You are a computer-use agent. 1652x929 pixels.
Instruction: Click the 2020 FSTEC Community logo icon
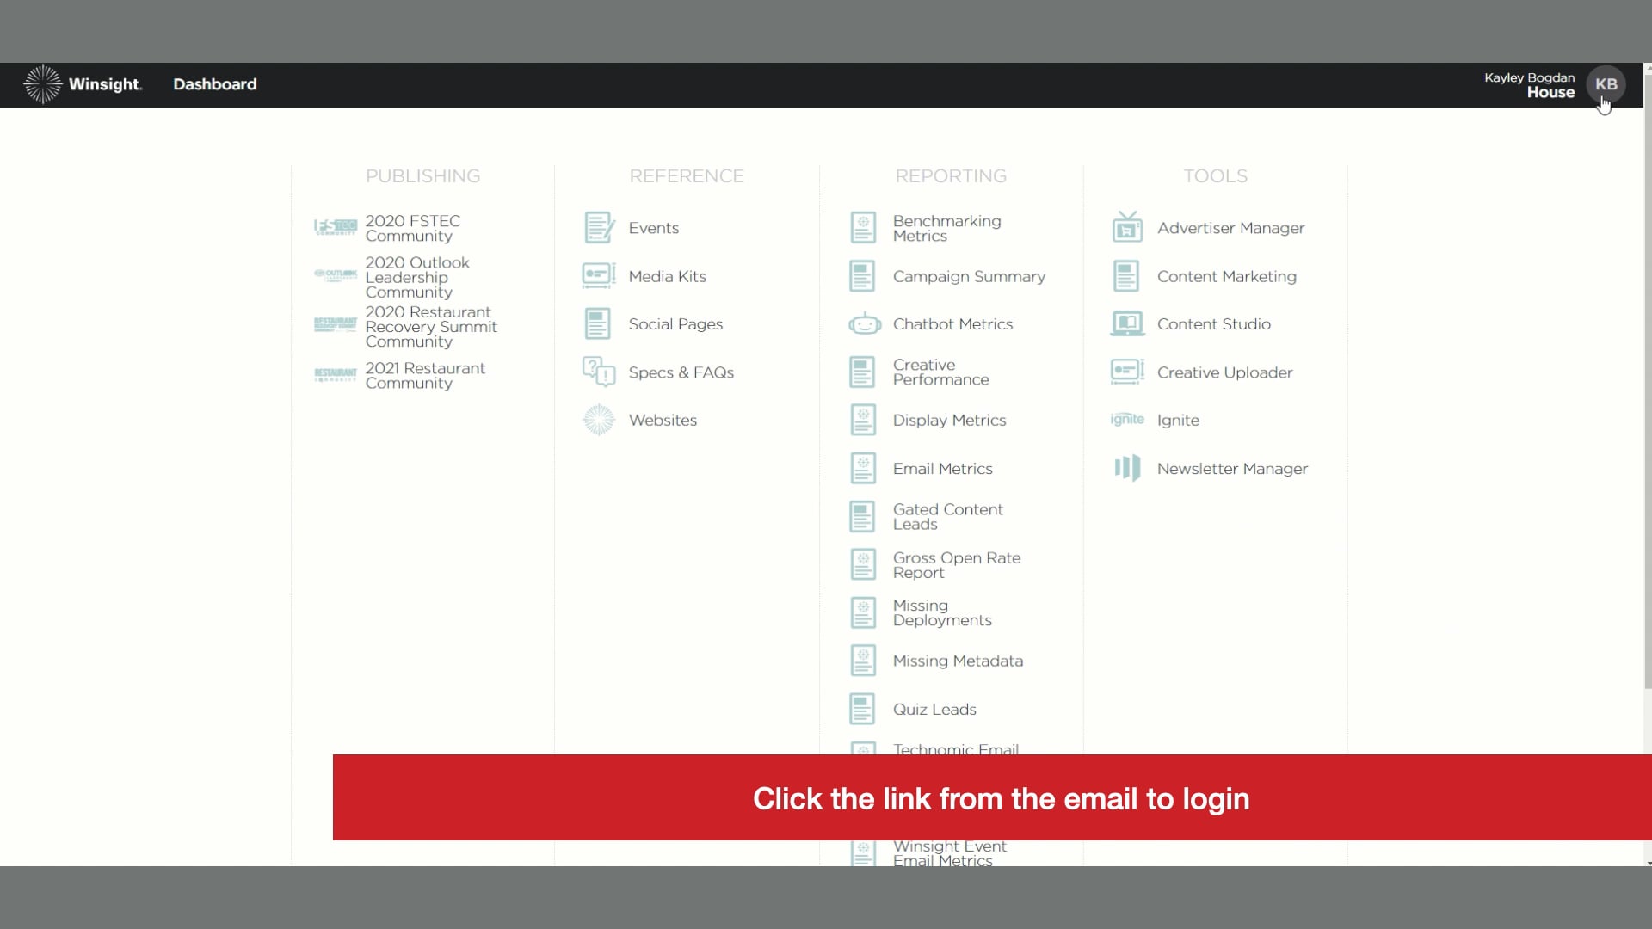[336, 228]
